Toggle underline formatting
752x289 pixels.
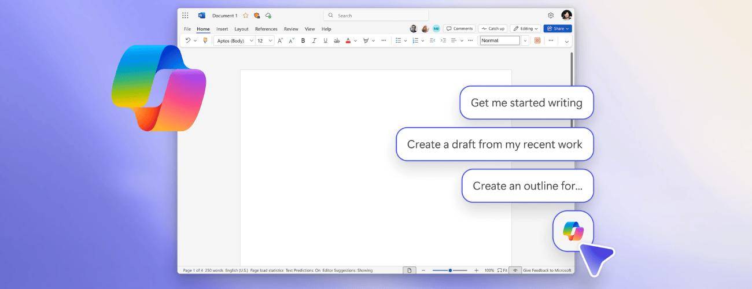325,40
